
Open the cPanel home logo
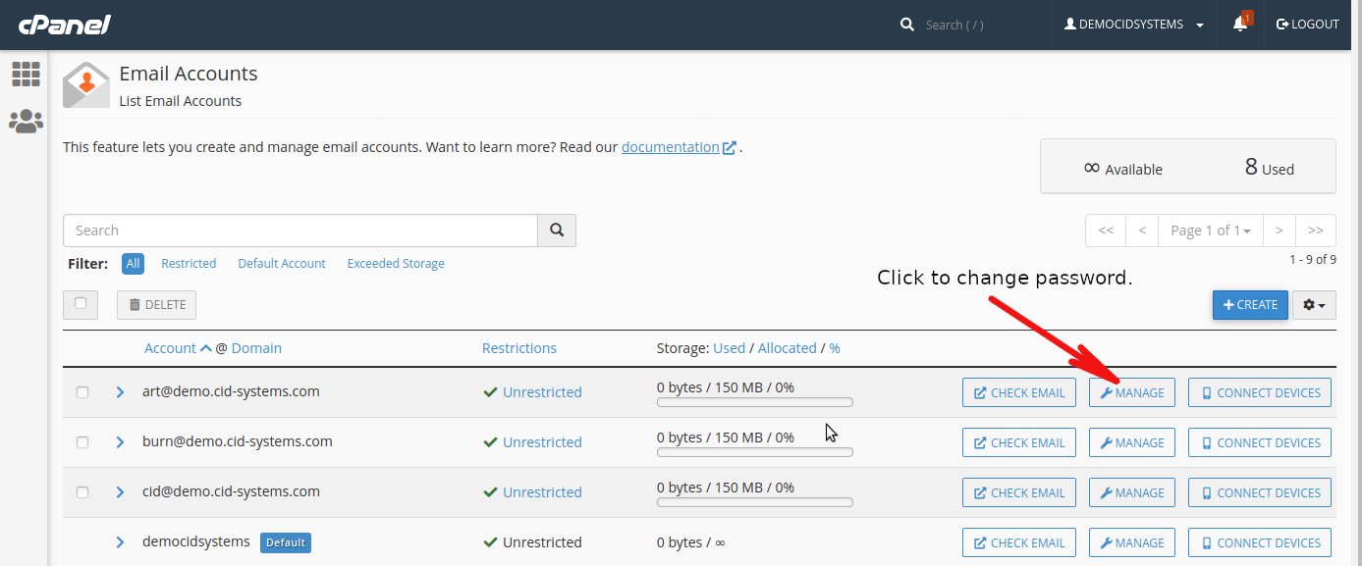tap(65, 25)
